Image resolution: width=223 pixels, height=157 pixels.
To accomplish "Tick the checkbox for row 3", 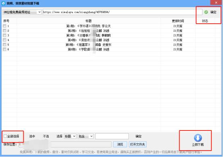I will pyautogui.click(x=4, y=35).
